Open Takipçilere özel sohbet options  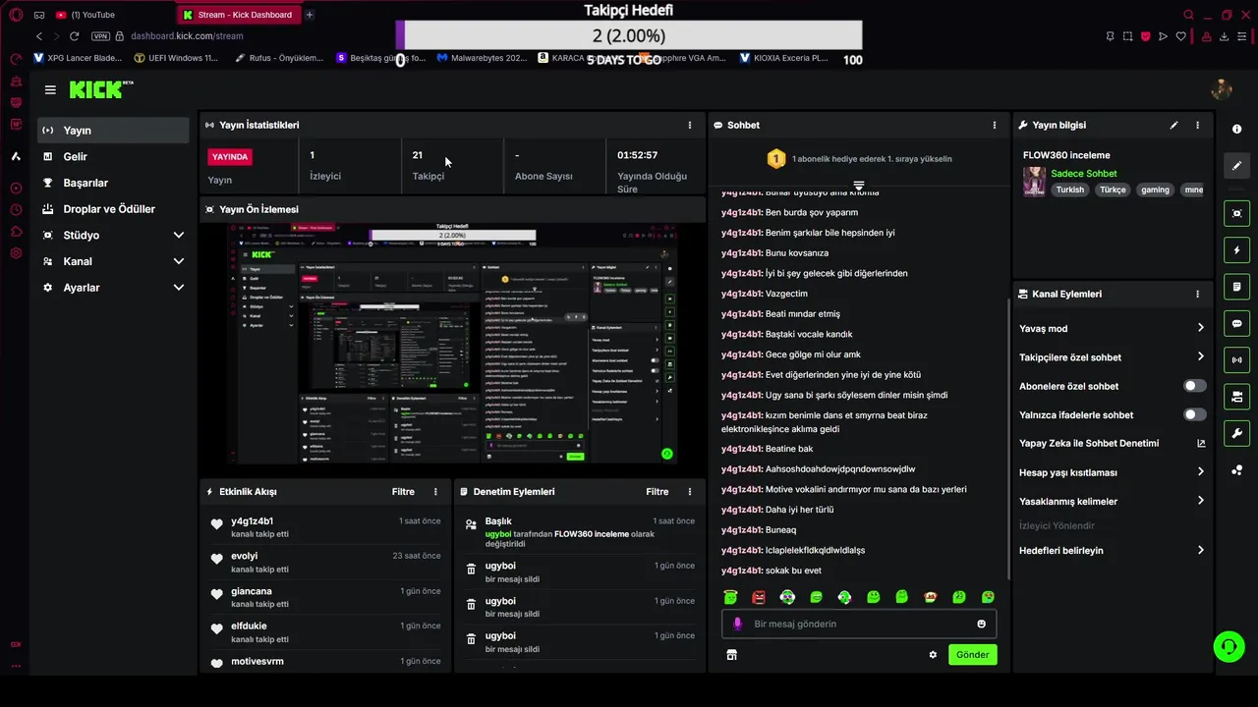point(1112,357)
